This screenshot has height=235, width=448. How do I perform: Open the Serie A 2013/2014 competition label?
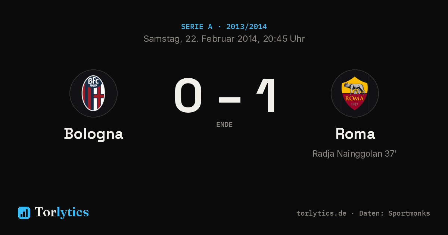(x=224, y=27)
